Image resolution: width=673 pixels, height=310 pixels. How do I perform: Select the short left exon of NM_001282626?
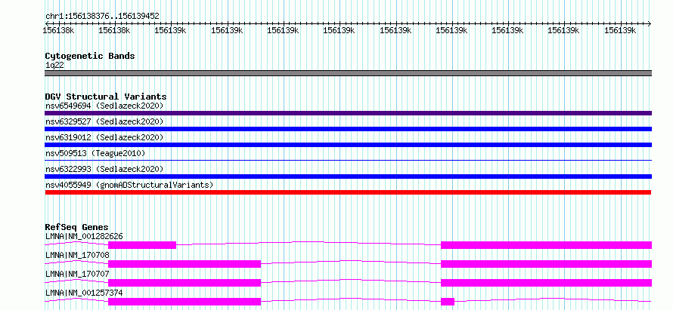coord(142,245)
